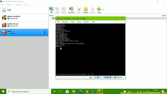Click the Delete snapshot toolbar icon
Viewport: 167px width, 94px height.
[x=57, y=10]
